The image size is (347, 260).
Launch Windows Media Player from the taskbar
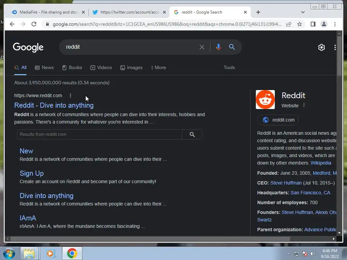coord(50,253)
